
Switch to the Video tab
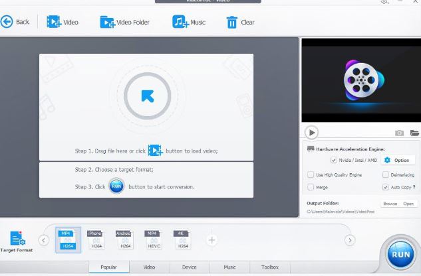149,267
